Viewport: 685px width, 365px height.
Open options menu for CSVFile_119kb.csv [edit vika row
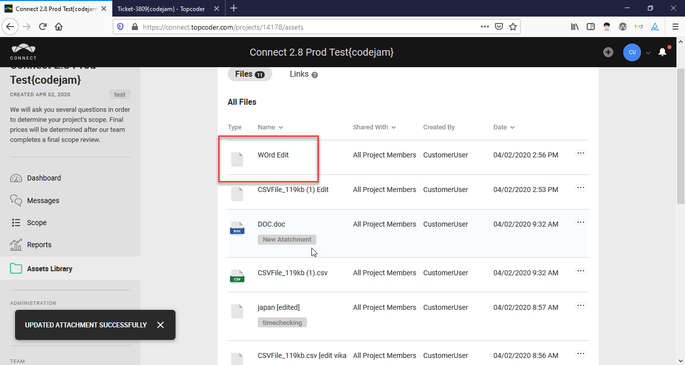click(581, 353)
